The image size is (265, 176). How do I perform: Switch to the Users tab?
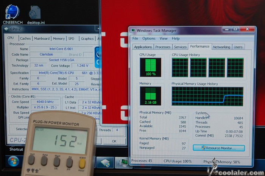238,47
